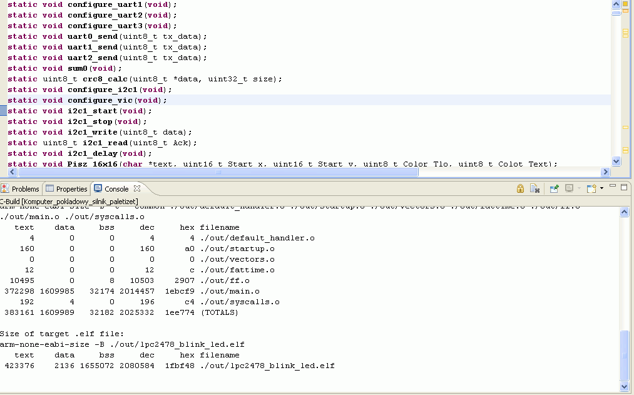Click ./out/default_handler.o in console output
The width and height of the screenshot is (634, 395).
(x=257, y=238)
